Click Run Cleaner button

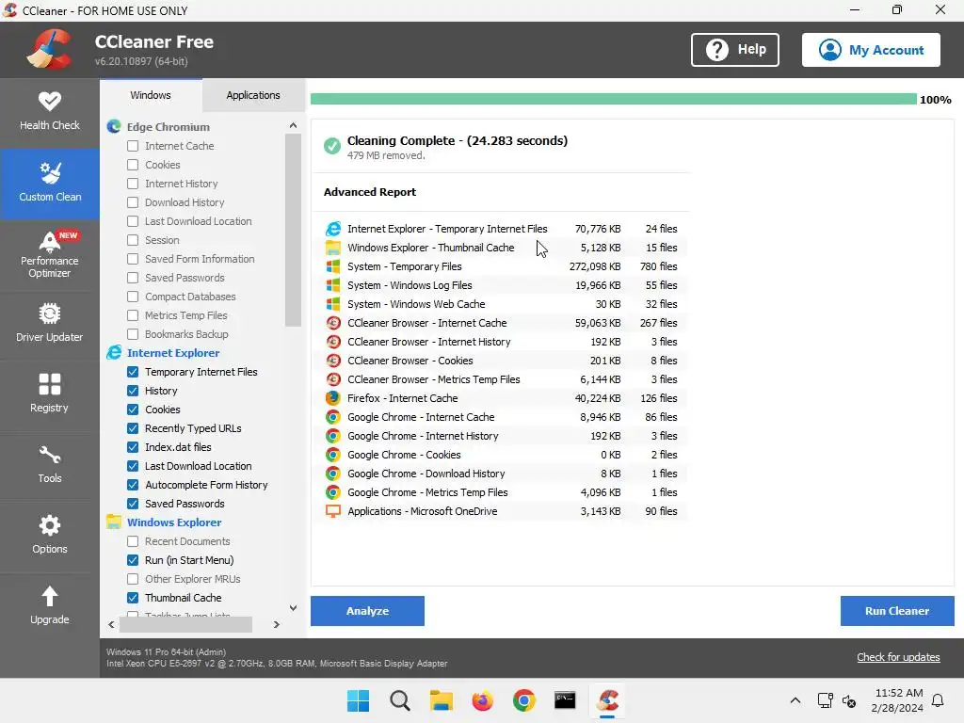[x=897, y=611]
